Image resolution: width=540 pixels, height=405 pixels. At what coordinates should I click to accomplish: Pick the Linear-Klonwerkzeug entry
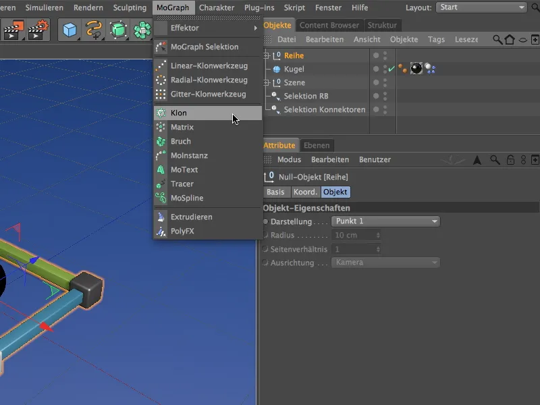click(x=208, y=65)
